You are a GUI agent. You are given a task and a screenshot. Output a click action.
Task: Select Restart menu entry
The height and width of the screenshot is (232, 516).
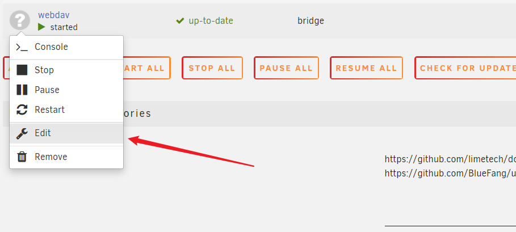(x=49, y=110)
